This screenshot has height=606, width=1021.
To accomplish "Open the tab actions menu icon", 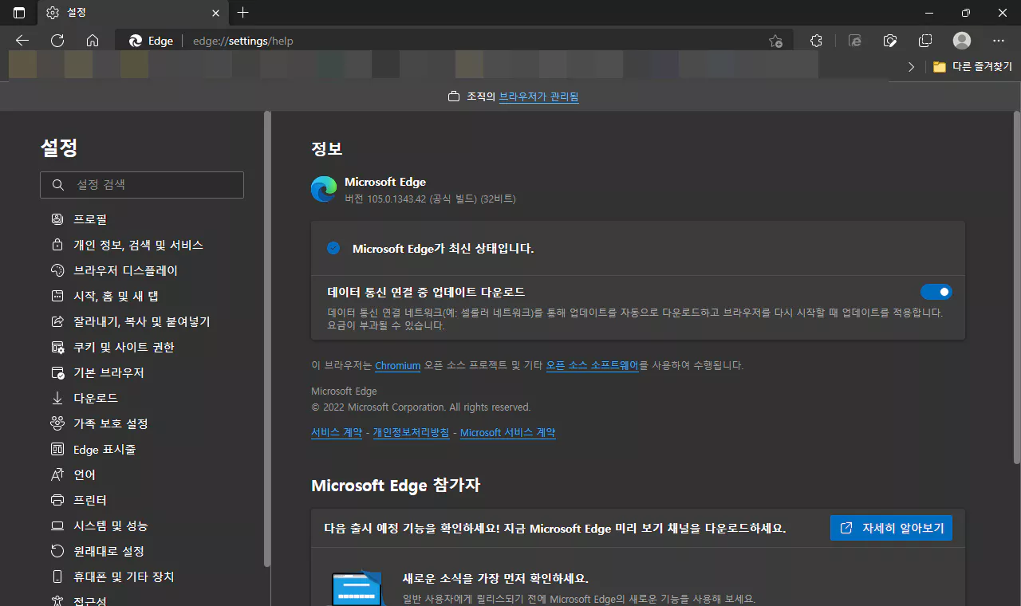I will pos(19,13).
